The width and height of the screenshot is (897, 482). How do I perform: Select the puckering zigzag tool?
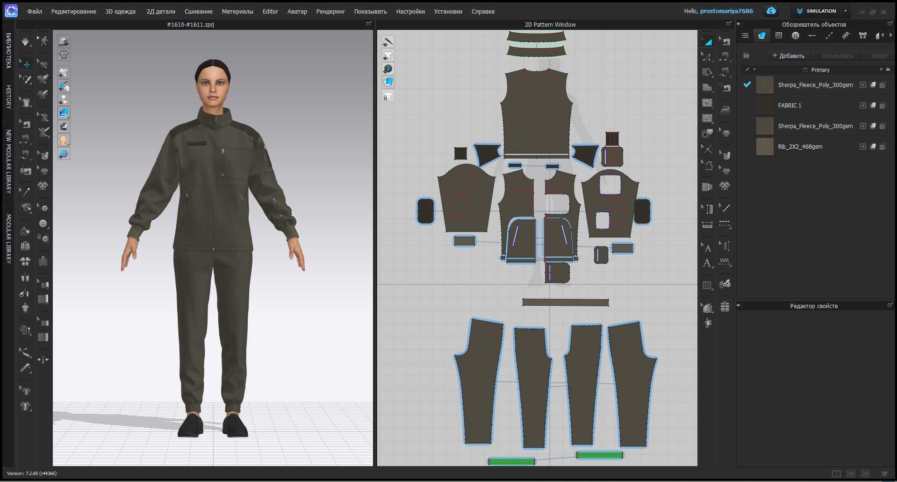point(725,262)
